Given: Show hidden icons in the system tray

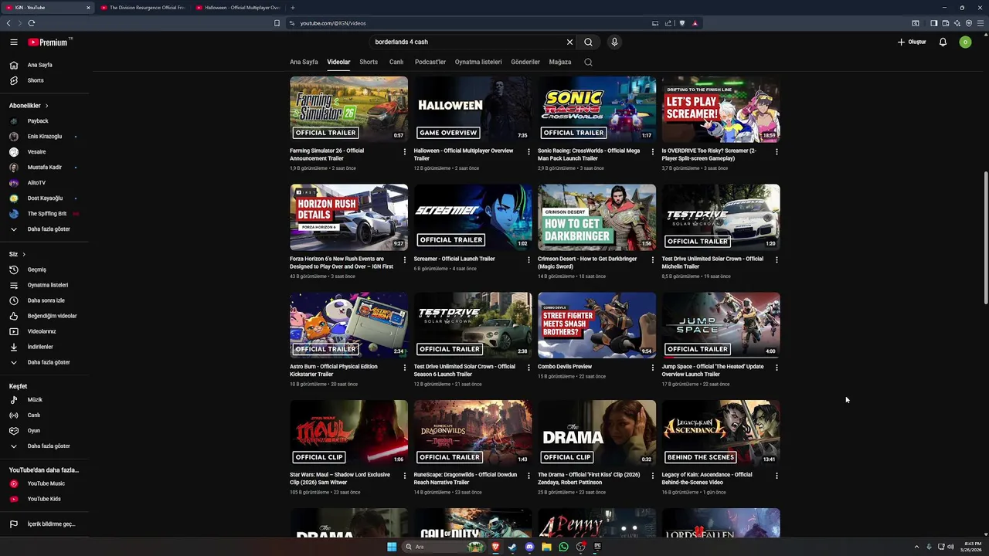Looking at the screenshot, I should click(x=916, y=547).
